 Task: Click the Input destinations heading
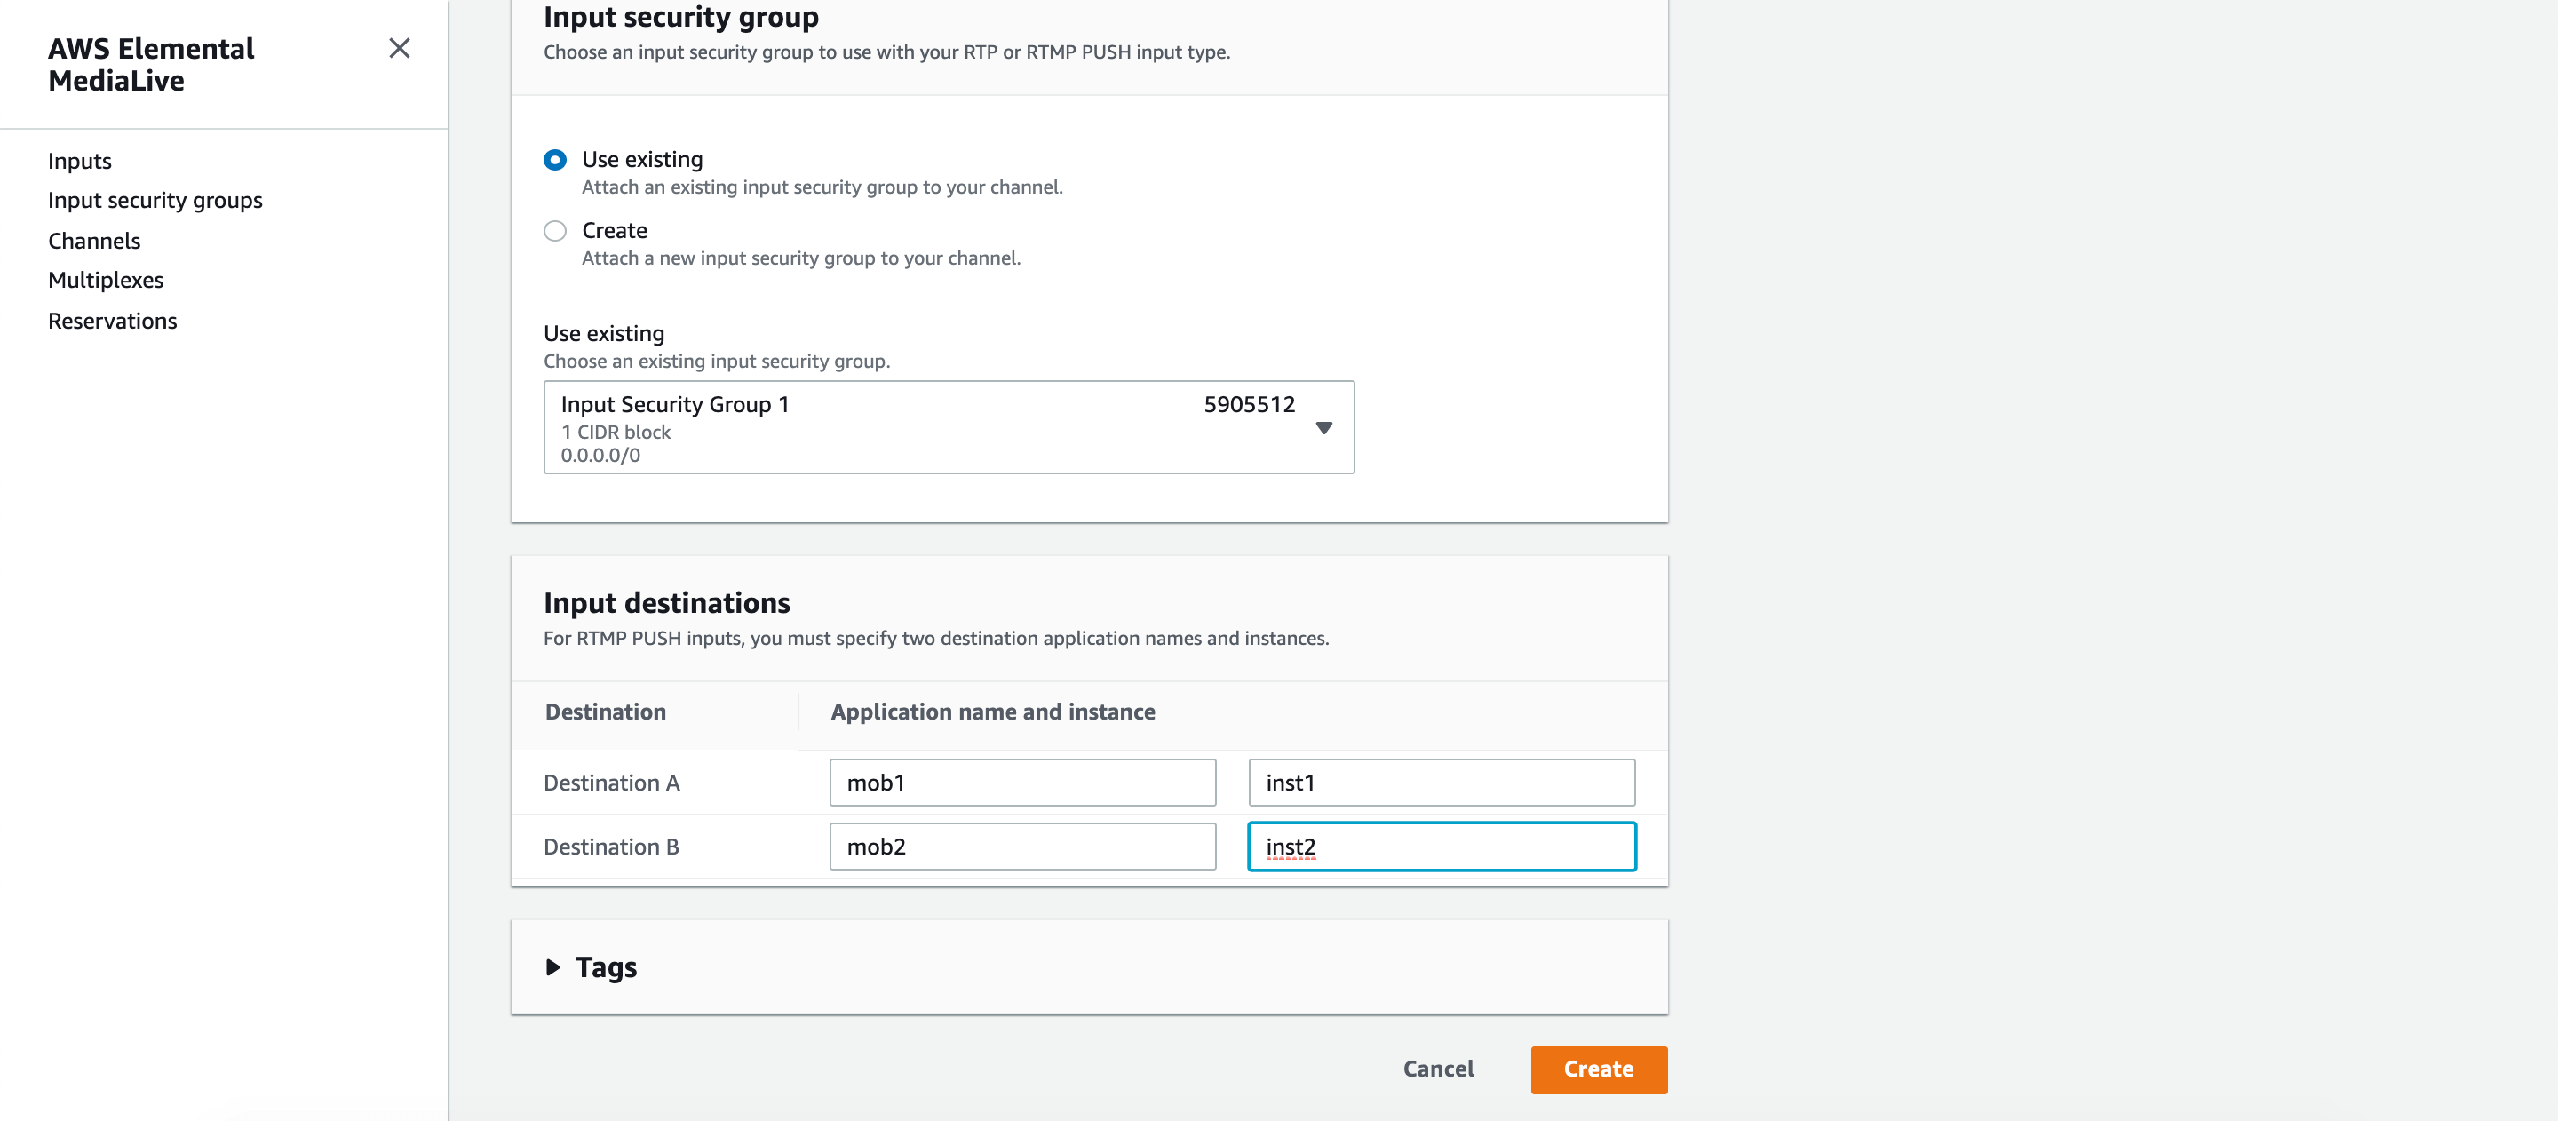coord(666,603)
